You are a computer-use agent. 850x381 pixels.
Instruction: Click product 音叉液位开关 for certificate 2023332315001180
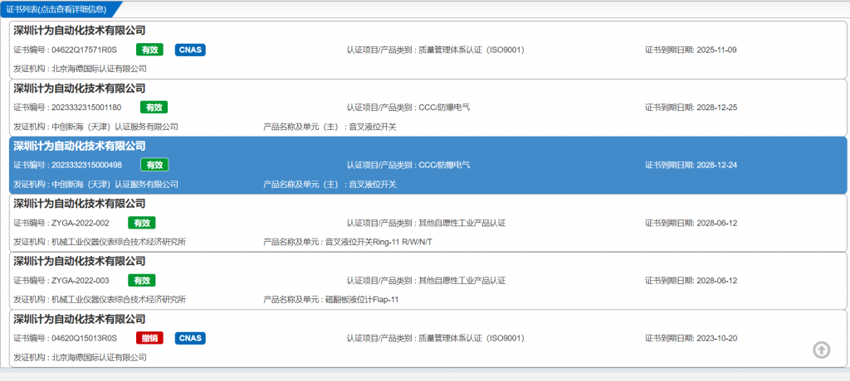[x=373, y=127]
